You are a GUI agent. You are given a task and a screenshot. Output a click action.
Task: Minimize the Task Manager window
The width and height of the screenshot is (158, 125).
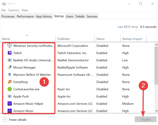pyautogui.click(x=129, y=4)
